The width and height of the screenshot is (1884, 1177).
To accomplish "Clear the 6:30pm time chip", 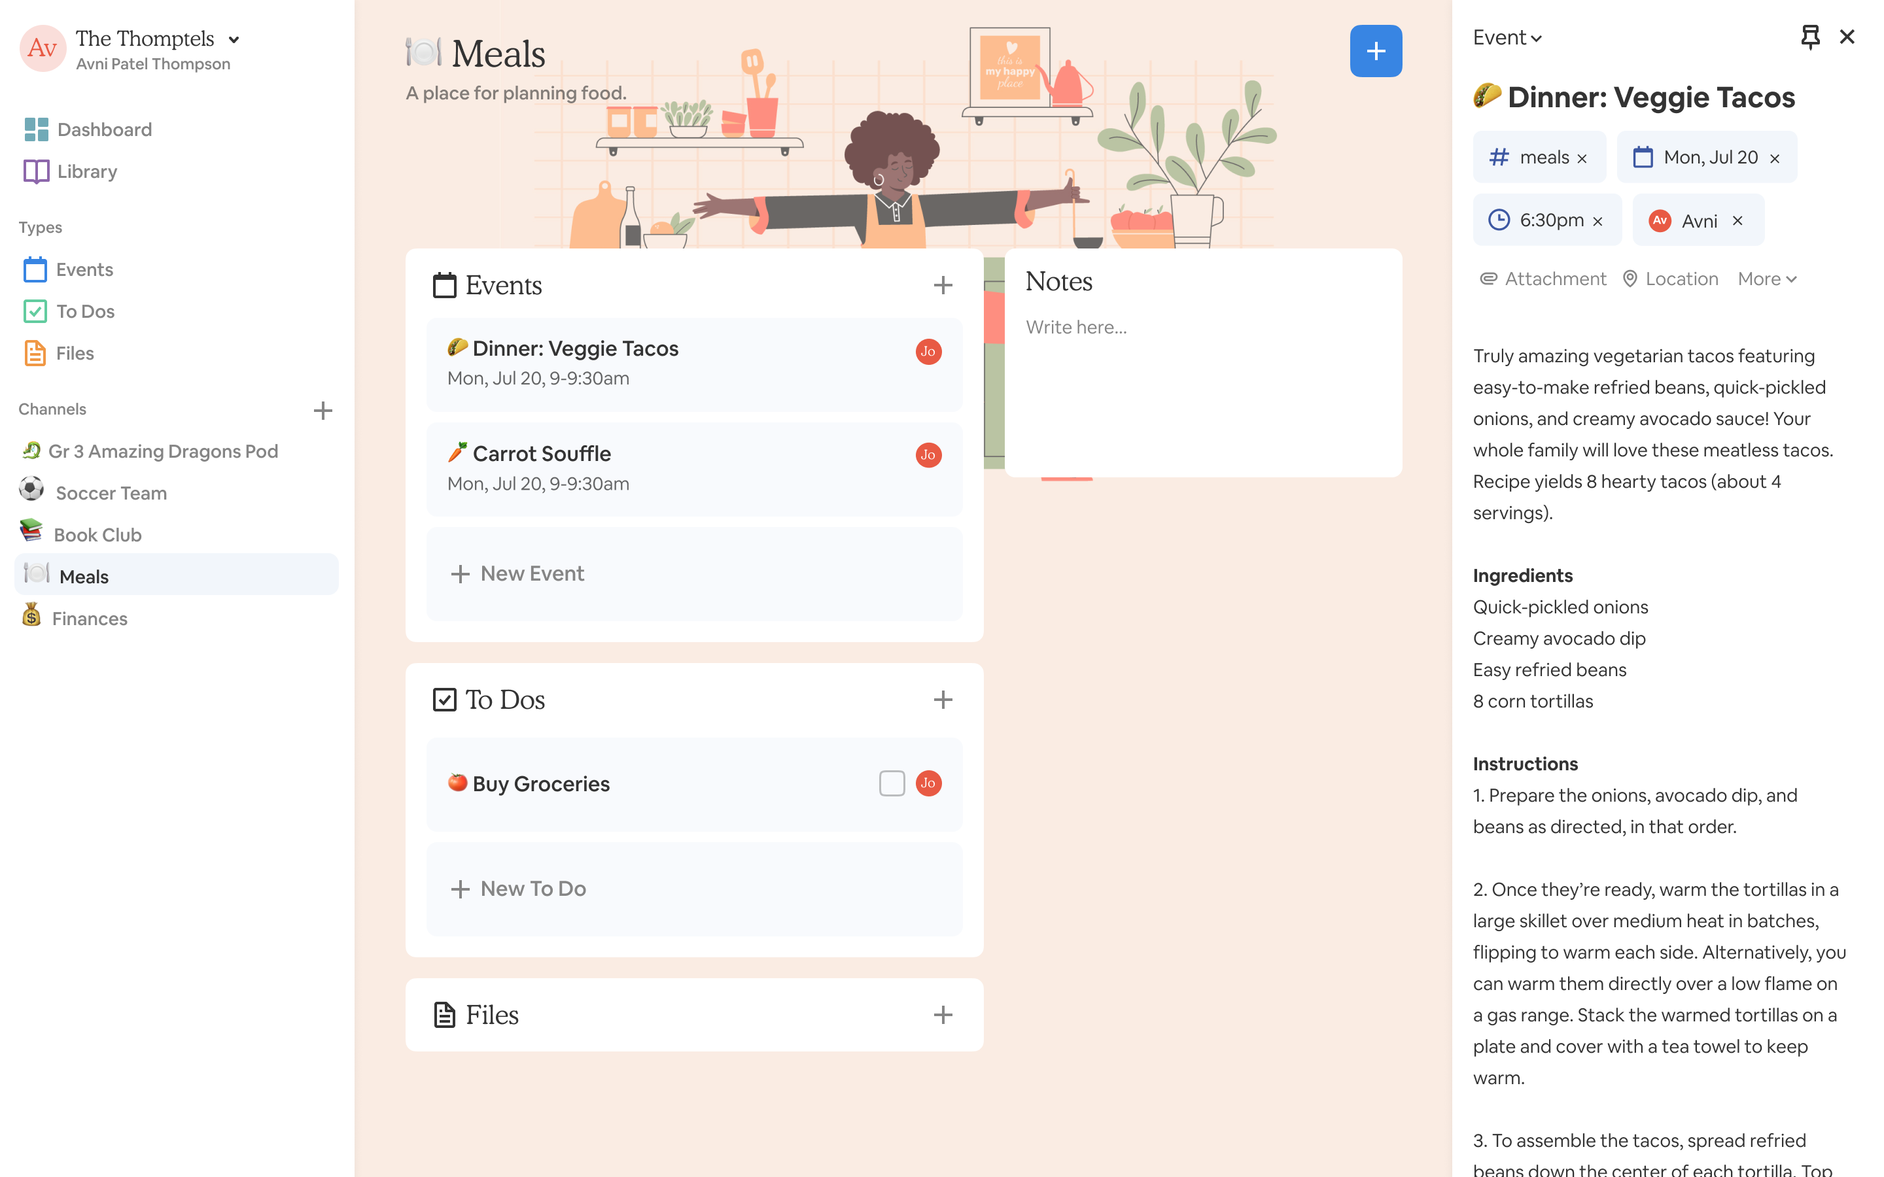I will click(x=1597, y=222).
